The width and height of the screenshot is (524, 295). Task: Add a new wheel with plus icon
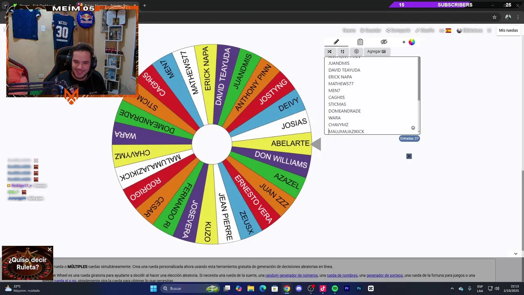click(x=404, y=42)
